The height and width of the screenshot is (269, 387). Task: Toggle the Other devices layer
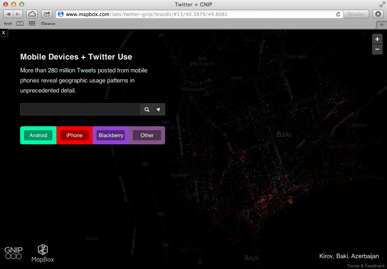(147, 135)
